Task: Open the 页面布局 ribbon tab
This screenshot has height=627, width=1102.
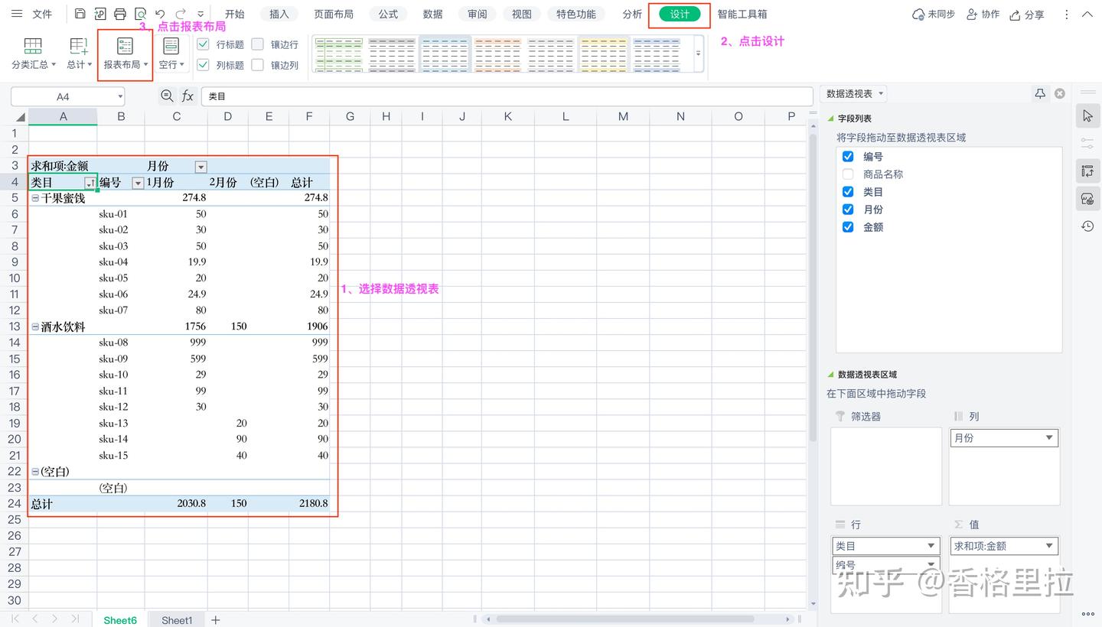Action: click(x=334, y=15)
